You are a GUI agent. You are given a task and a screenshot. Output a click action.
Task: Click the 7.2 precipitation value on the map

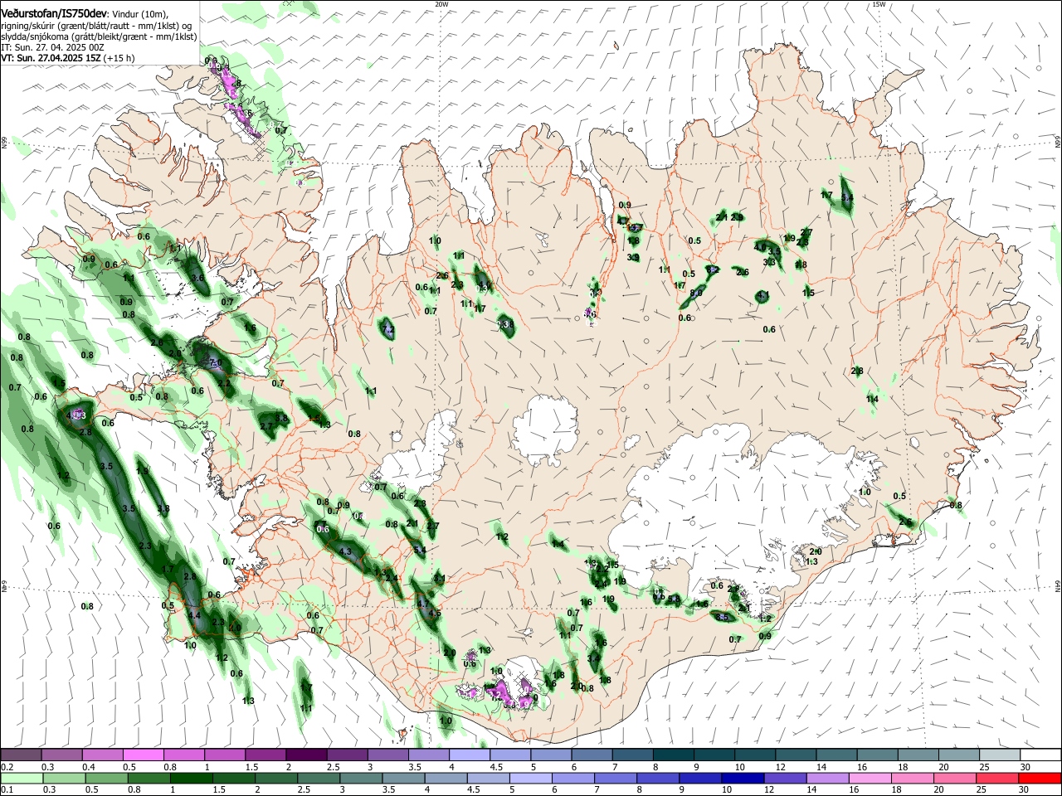point(388,331)
